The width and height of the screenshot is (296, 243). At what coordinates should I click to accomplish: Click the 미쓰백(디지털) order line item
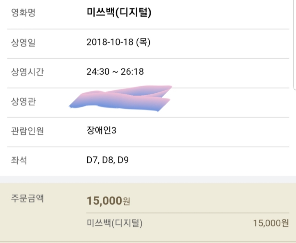115,223
